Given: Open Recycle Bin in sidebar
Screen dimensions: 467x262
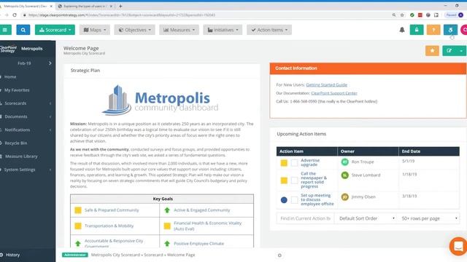Looking at the screenshot, I should (x=15, y=143).
